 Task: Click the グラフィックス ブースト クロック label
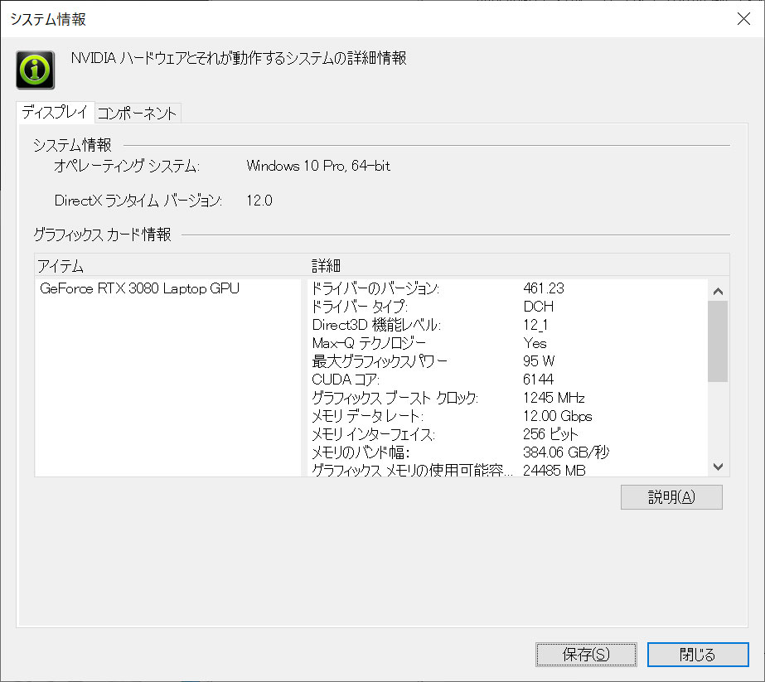[395, 398]
